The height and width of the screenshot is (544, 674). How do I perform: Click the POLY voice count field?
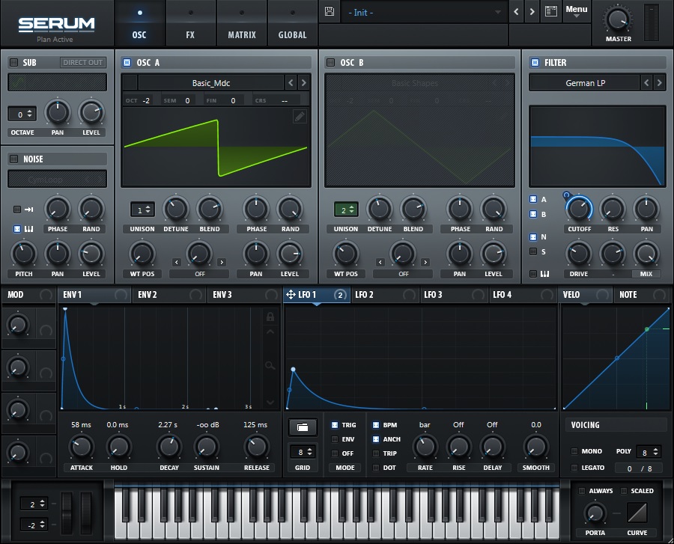pyautogui.click(x=649, y=452)
